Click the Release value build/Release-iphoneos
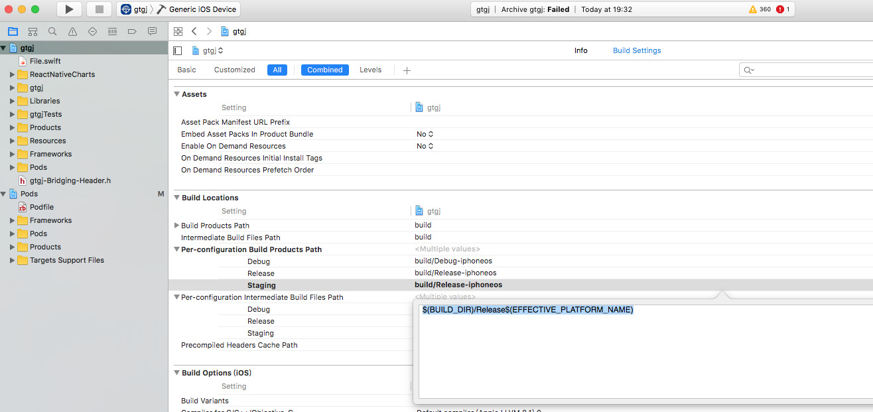 (456, 273)
